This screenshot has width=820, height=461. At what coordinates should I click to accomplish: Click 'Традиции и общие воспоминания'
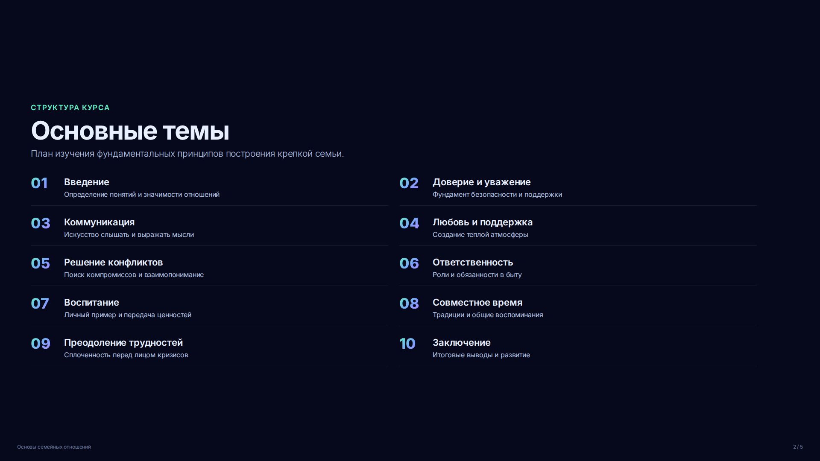[x=488, y=315]
